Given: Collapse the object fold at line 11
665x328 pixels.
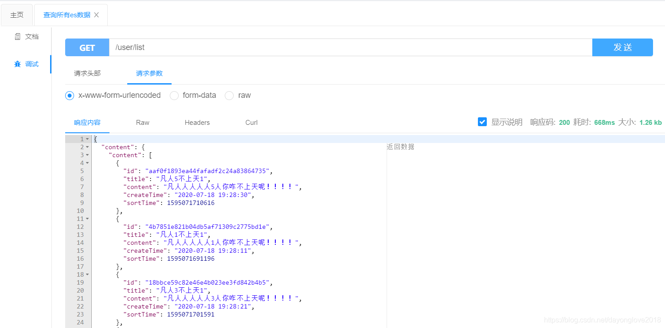Looking at the screenshot, I should 87,219.
